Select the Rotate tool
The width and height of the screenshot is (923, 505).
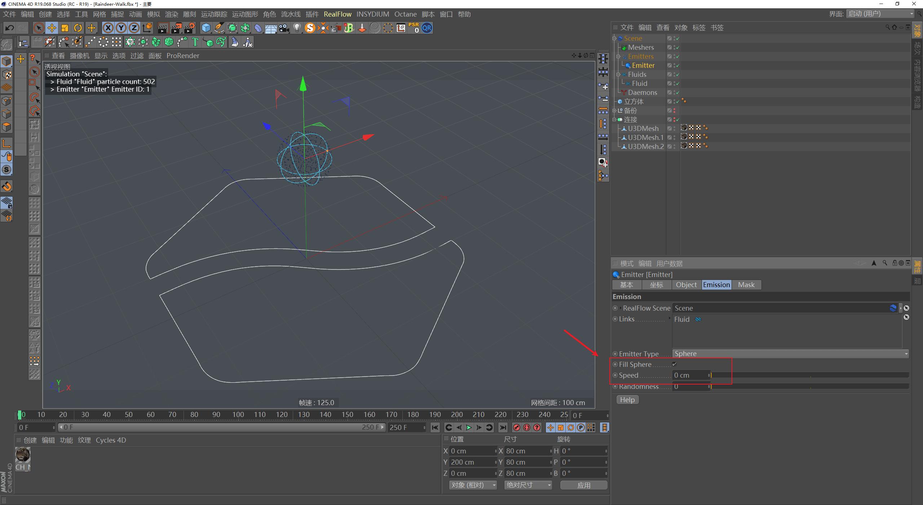pos(78,28)
